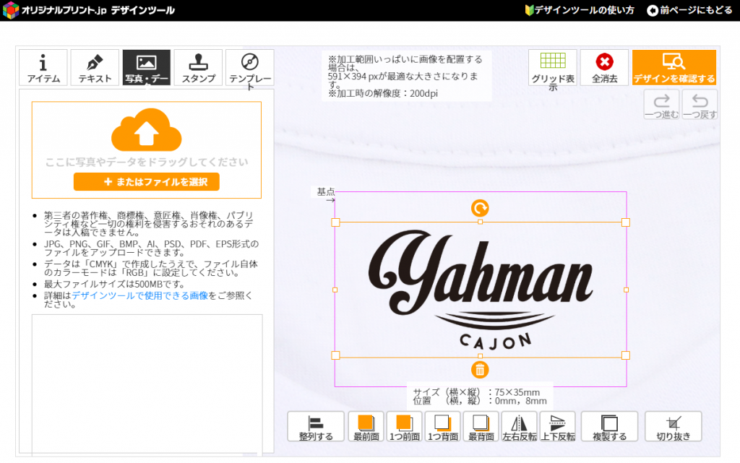The width and height of the screenshot is (740, 463).
Task: Click 一つ戻す undo button
Action: point(700,105)
